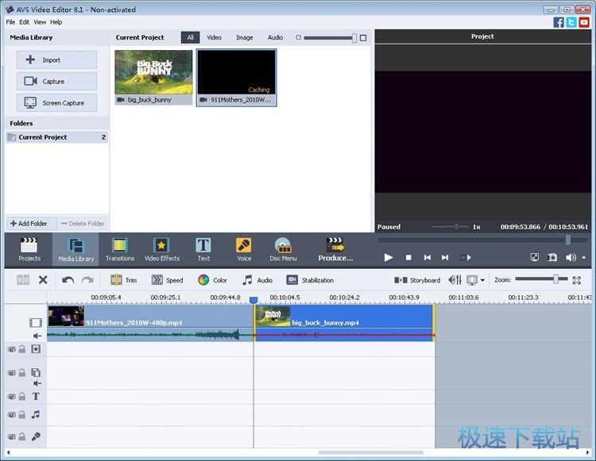Click the Redo arrow
Image resolution: width=596 pixels, height=461 pixels.
click(87, 280)
